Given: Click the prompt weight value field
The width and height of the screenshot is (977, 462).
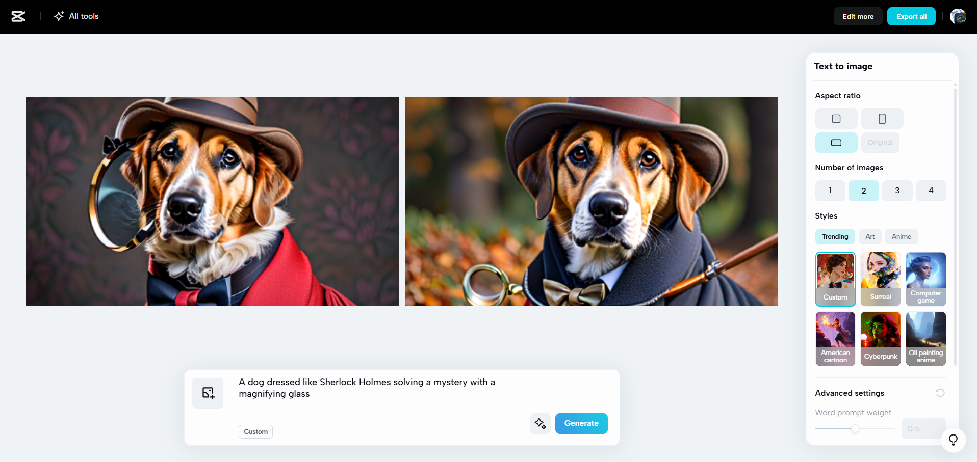Looking at the screenshot, I should click(x=923, y=429).
